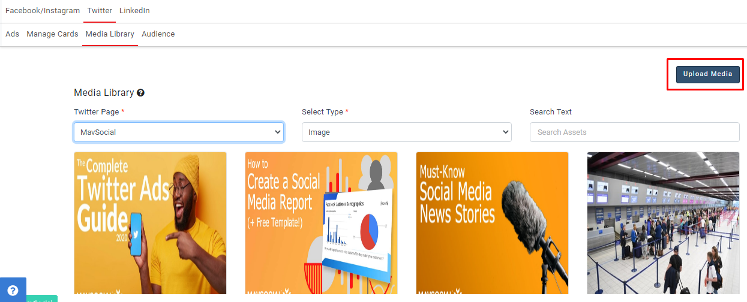Focus the Search Assets text field

pos(634,132)
